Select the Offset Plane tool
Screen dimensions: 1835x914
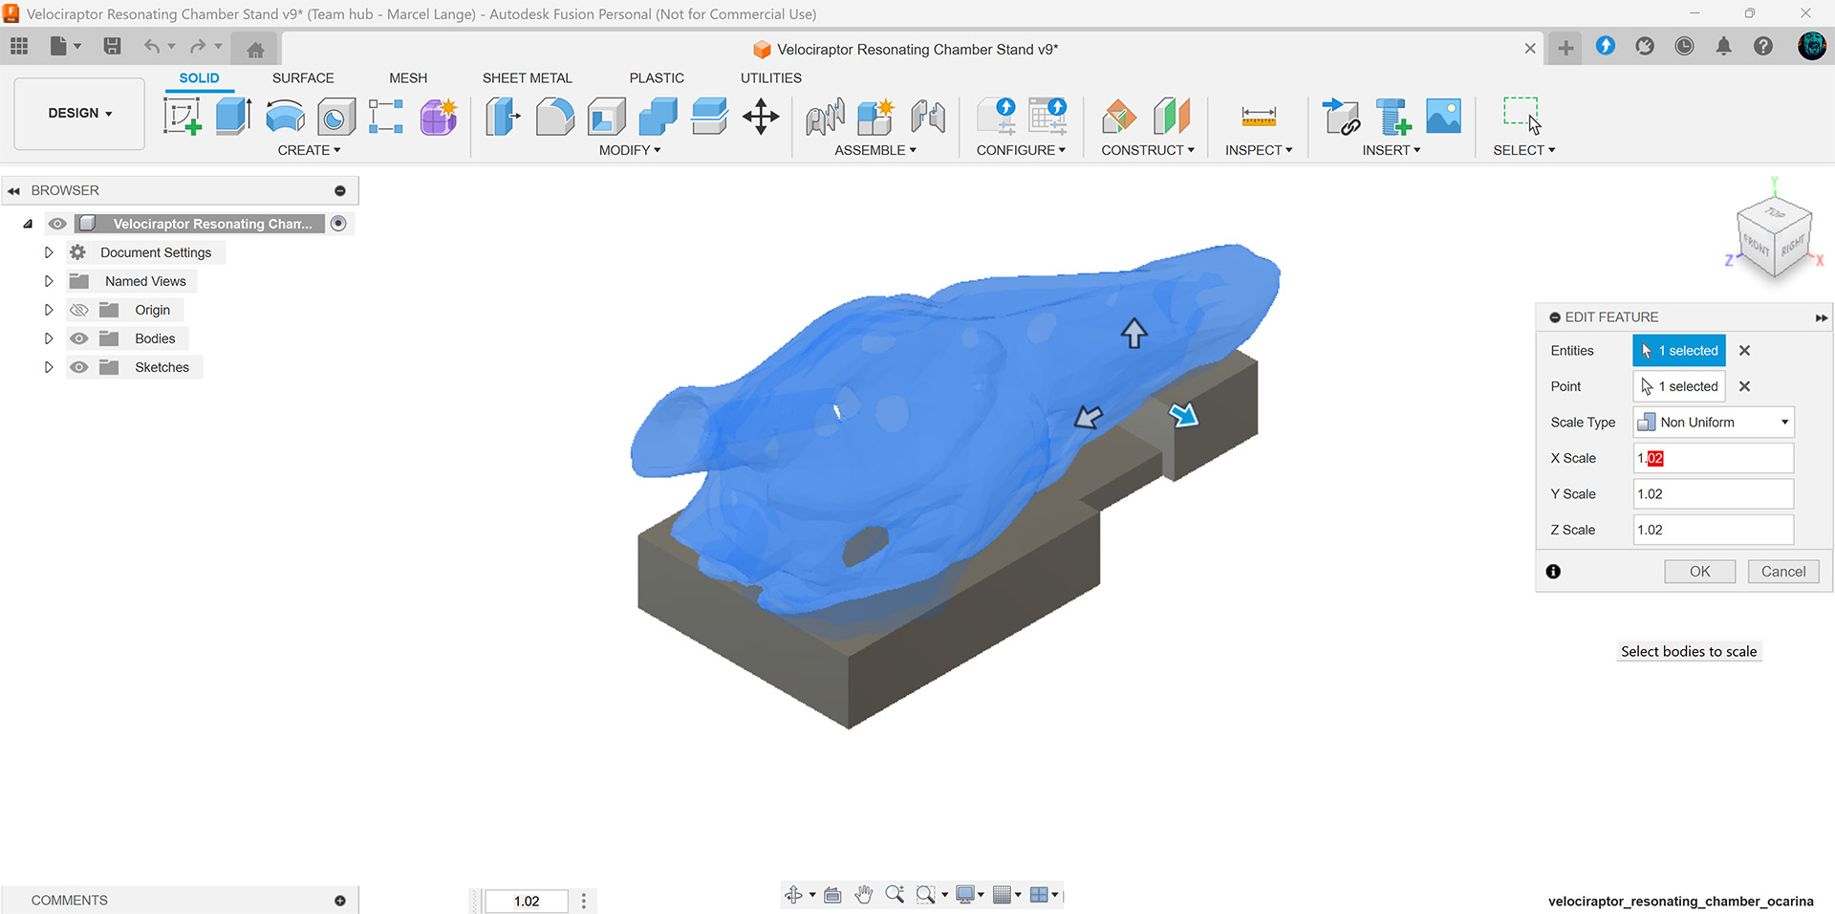tap(1119, 117)
